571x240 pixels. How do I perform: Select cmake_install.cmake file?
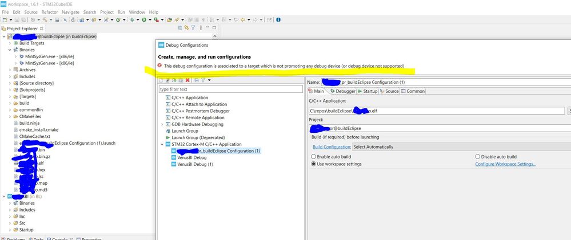[x=39, y=129]
